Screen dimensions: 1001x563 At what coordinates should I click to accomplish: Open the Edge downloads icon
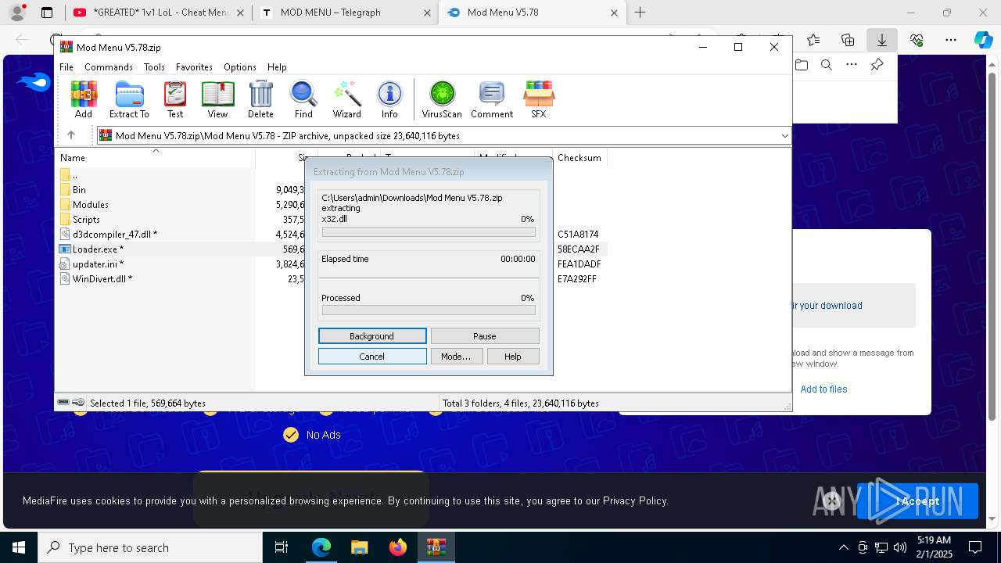(x=881, y=40)
